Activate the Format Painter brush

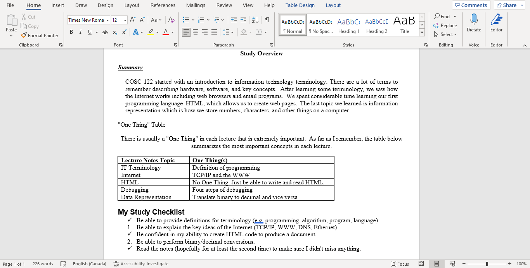(24, 35)
